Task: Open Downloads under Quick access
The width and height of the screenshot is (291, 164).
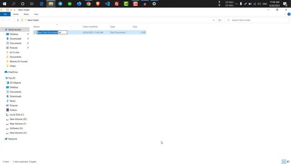Action: 15,39
